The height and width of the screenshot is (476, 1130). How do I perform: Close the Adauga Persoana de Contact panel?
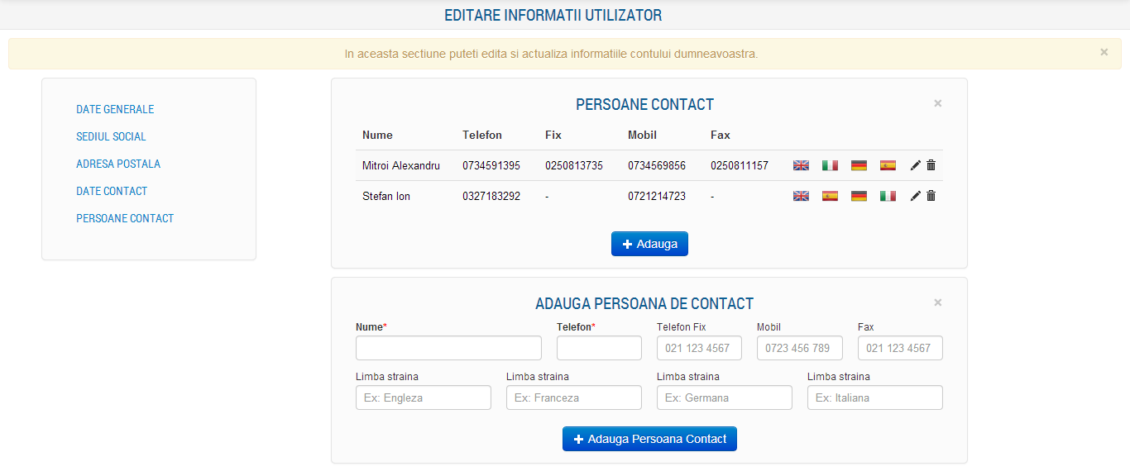(937, 302)
